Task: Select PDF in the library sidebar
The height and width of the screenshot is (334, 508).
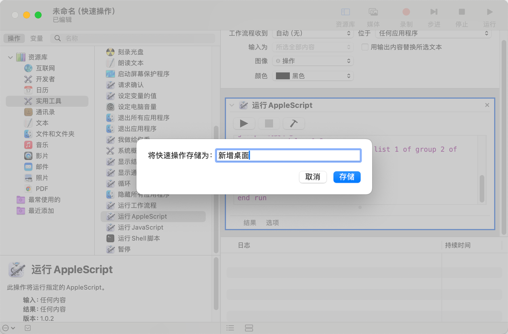Action: [x=42, y=189]
